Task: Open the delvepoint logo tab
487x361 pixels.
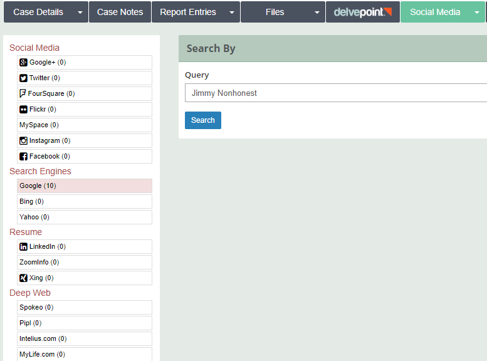Action: coord(363,12)
